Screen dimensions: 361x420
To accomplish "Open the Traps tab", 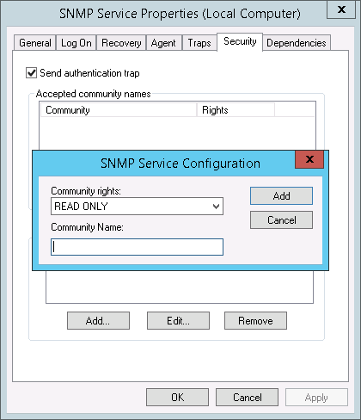I will [199, 43].
